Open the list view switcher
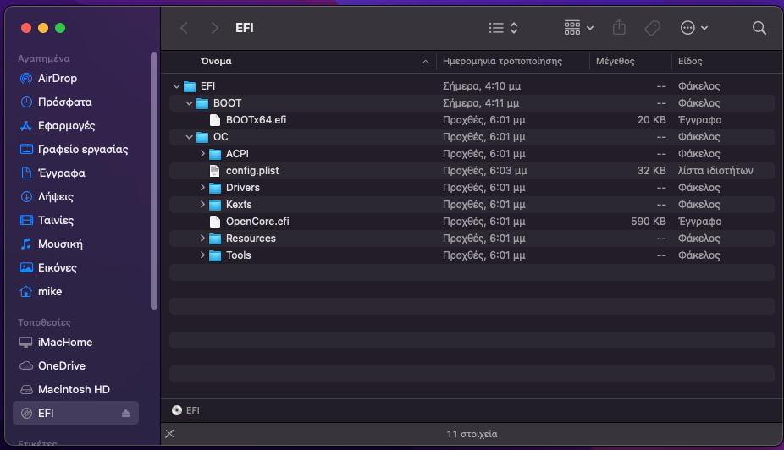 click(x=504, y=28)
